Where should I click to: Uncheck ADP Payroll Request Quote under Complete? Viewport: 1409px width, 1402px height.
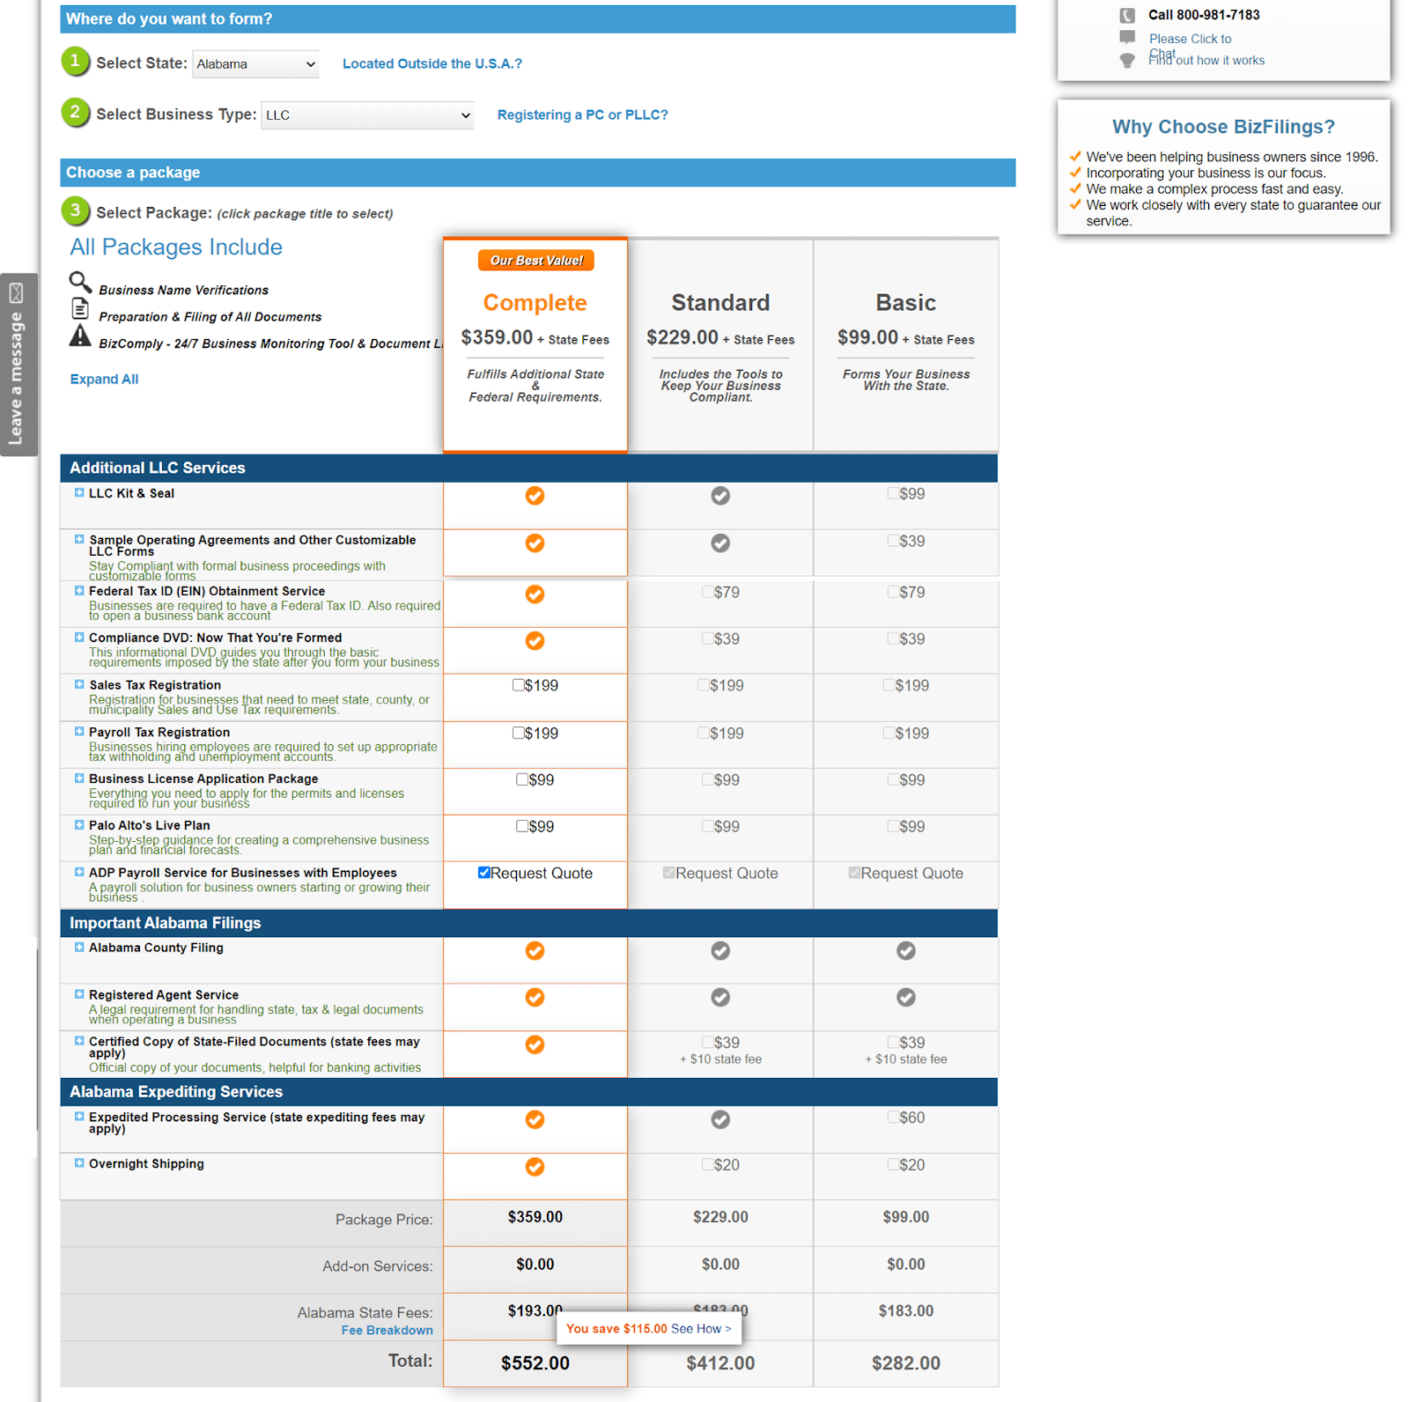484,873
